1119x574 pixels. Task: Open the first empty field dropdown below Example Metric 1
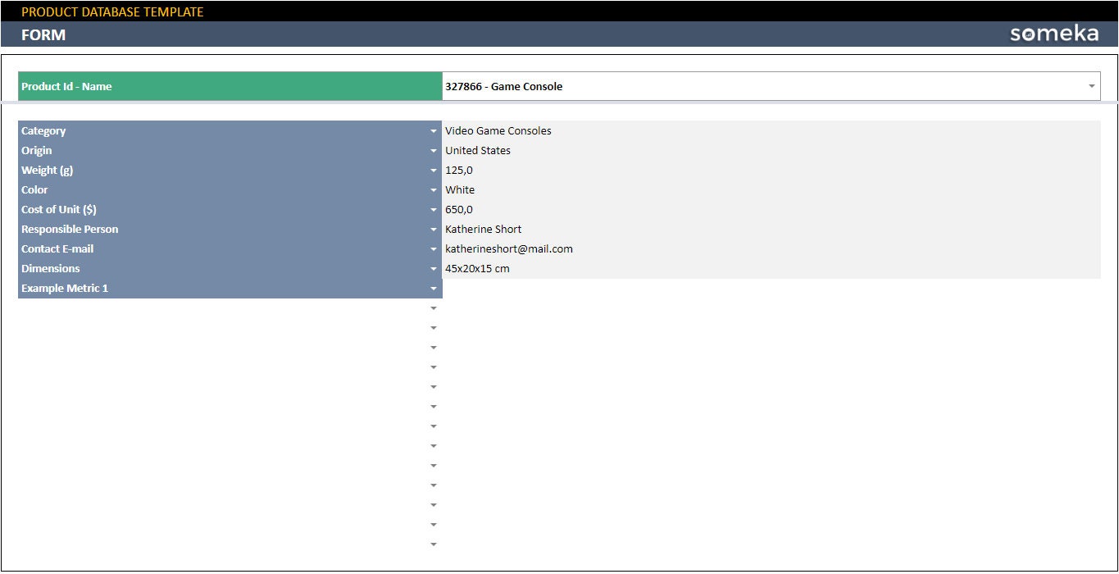[434, 307]
